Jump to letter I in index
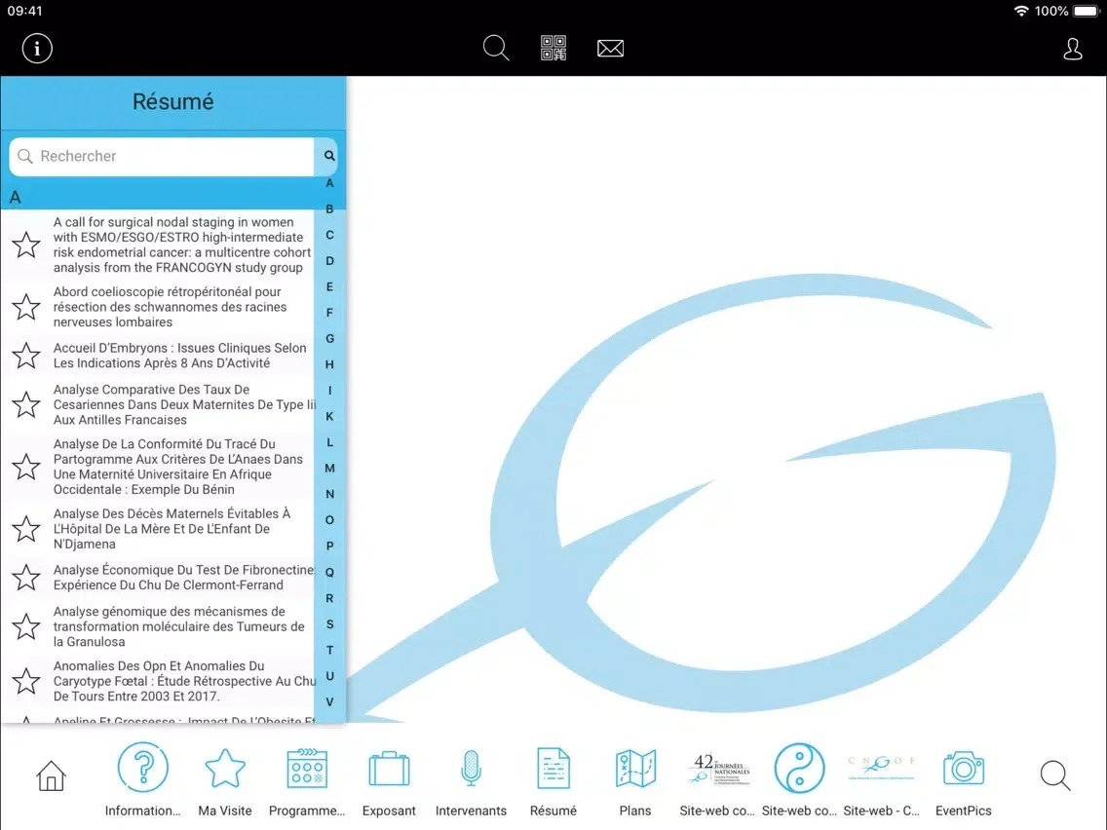1107x830 pixels. click(x=329, y=391)
